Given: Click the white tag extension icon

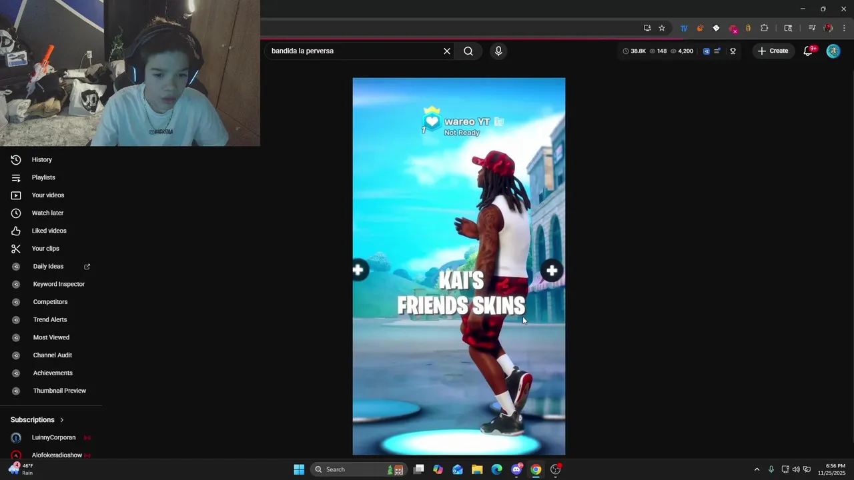Looking at the screenshot, I should click(x=716, y=28).
